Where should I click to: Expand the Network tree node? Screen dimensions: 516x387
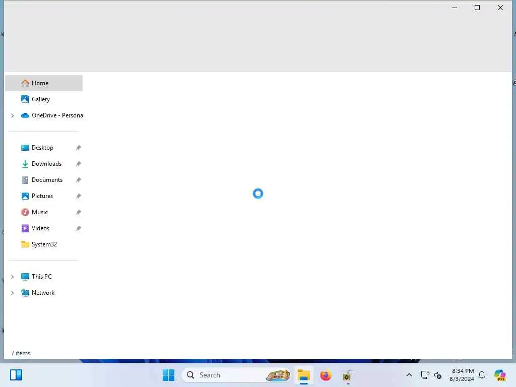[13, 293]
